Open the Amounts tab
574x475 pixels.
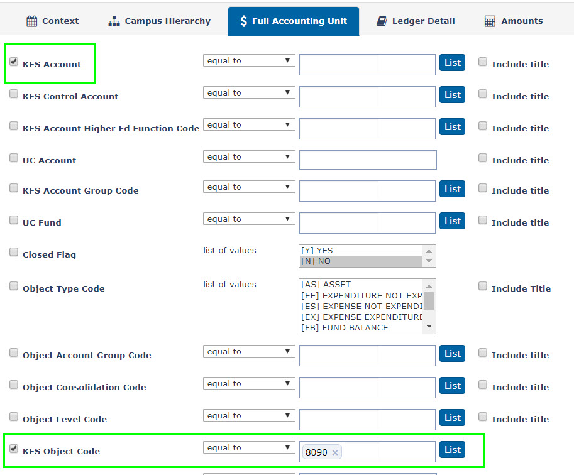pos(514,21)
